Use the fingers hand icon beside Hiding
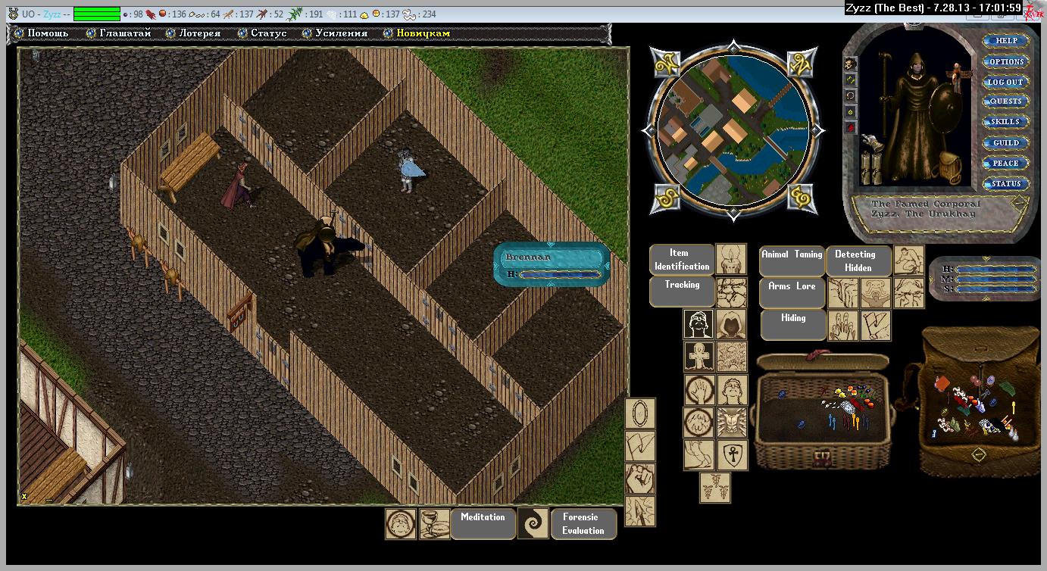The height and width of the screenshot is (571, 1047). click(842, 326)
